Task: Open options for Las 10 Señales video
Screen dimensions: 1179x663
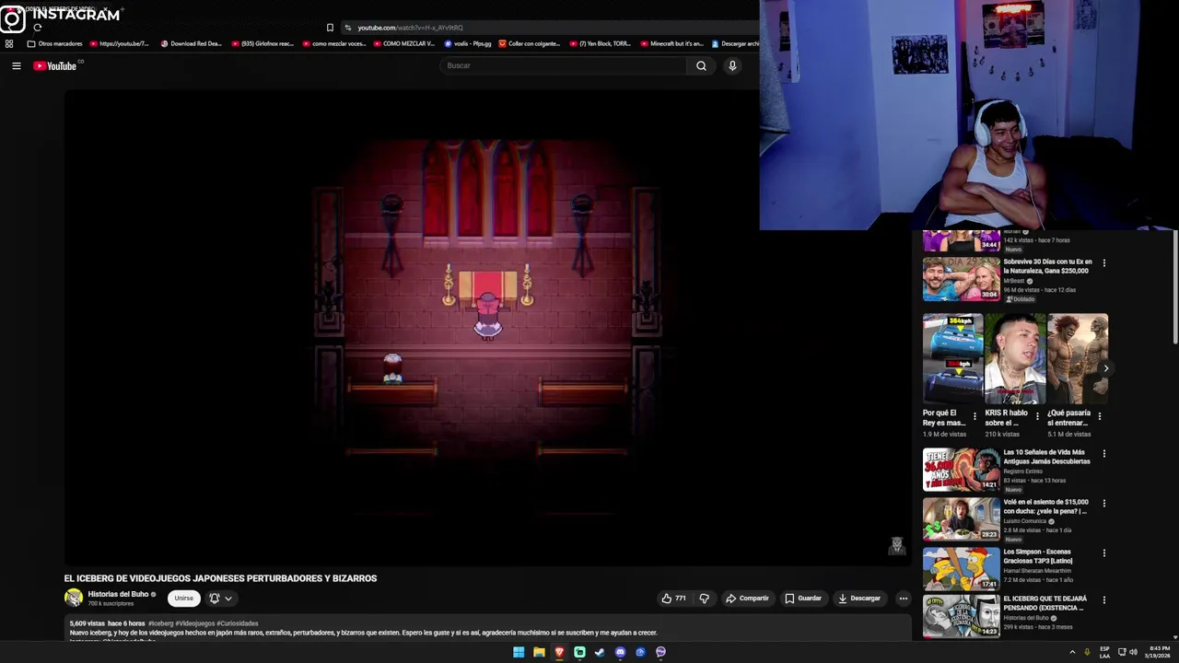Action: 1104,454
